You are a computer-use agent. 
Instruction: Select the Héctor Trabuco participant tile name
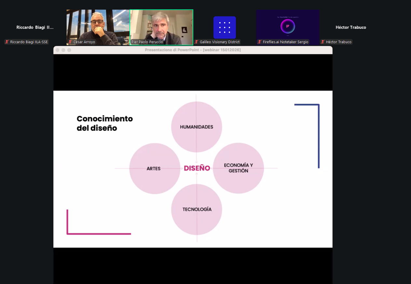[351, 27]
